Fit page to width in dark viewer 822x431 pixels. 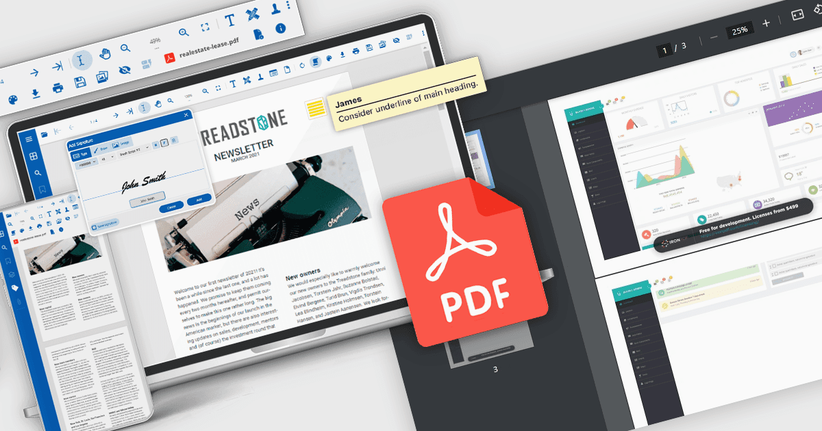(x=797, y=14)
